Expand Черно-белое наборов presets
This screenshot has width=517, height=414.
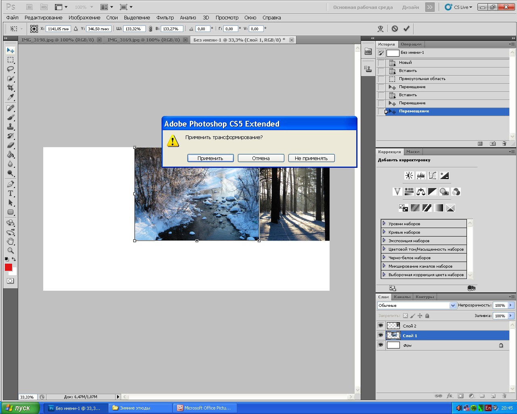pyautogui.click(x=384, y=258)
